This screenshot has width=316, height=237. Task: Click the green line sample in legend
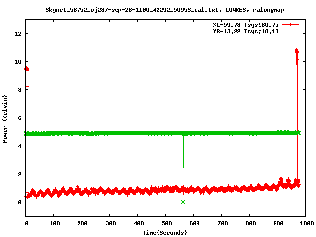(290, 31)
